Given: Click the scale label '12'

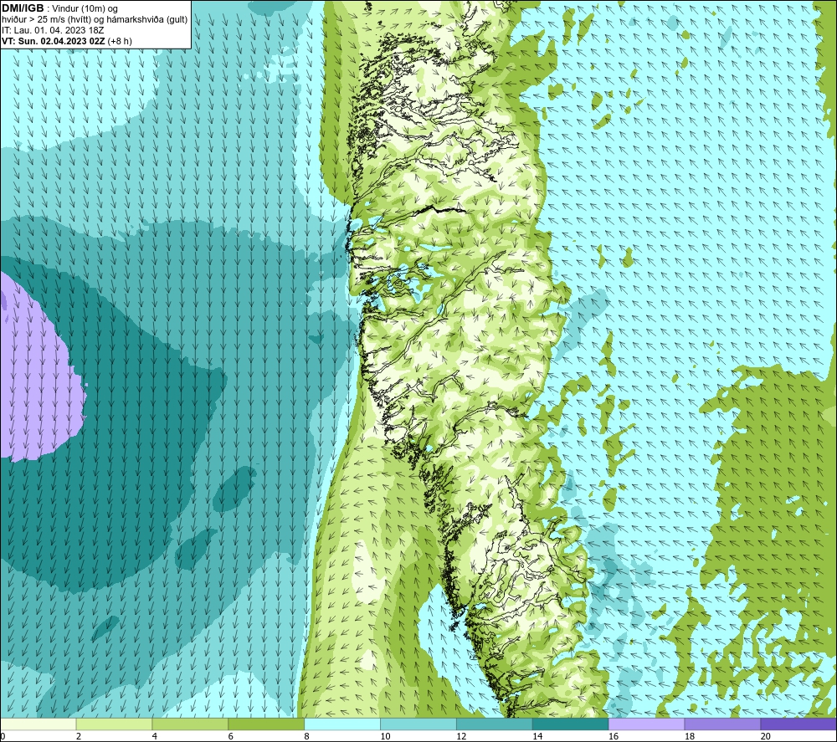Looking at the screenshot, I should coord(461,736).
